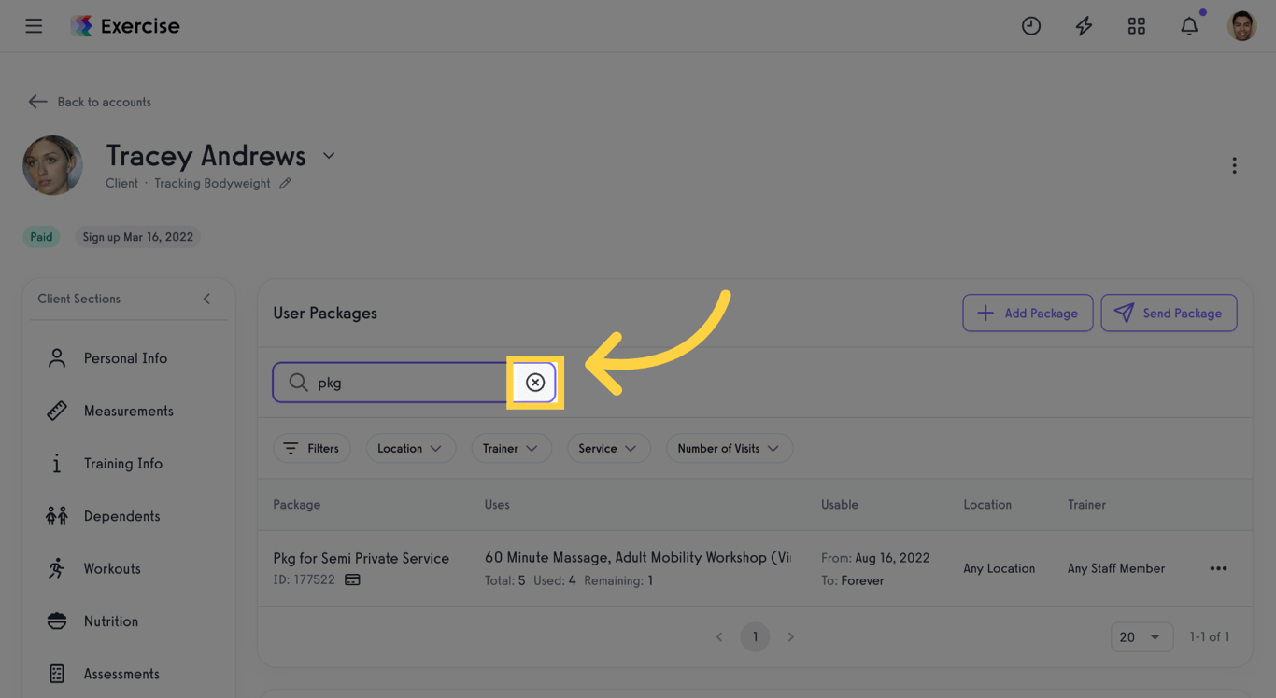Click the Usable column header
The width and height of the screenshot is (1276, 698).
[x=840, y=505]
